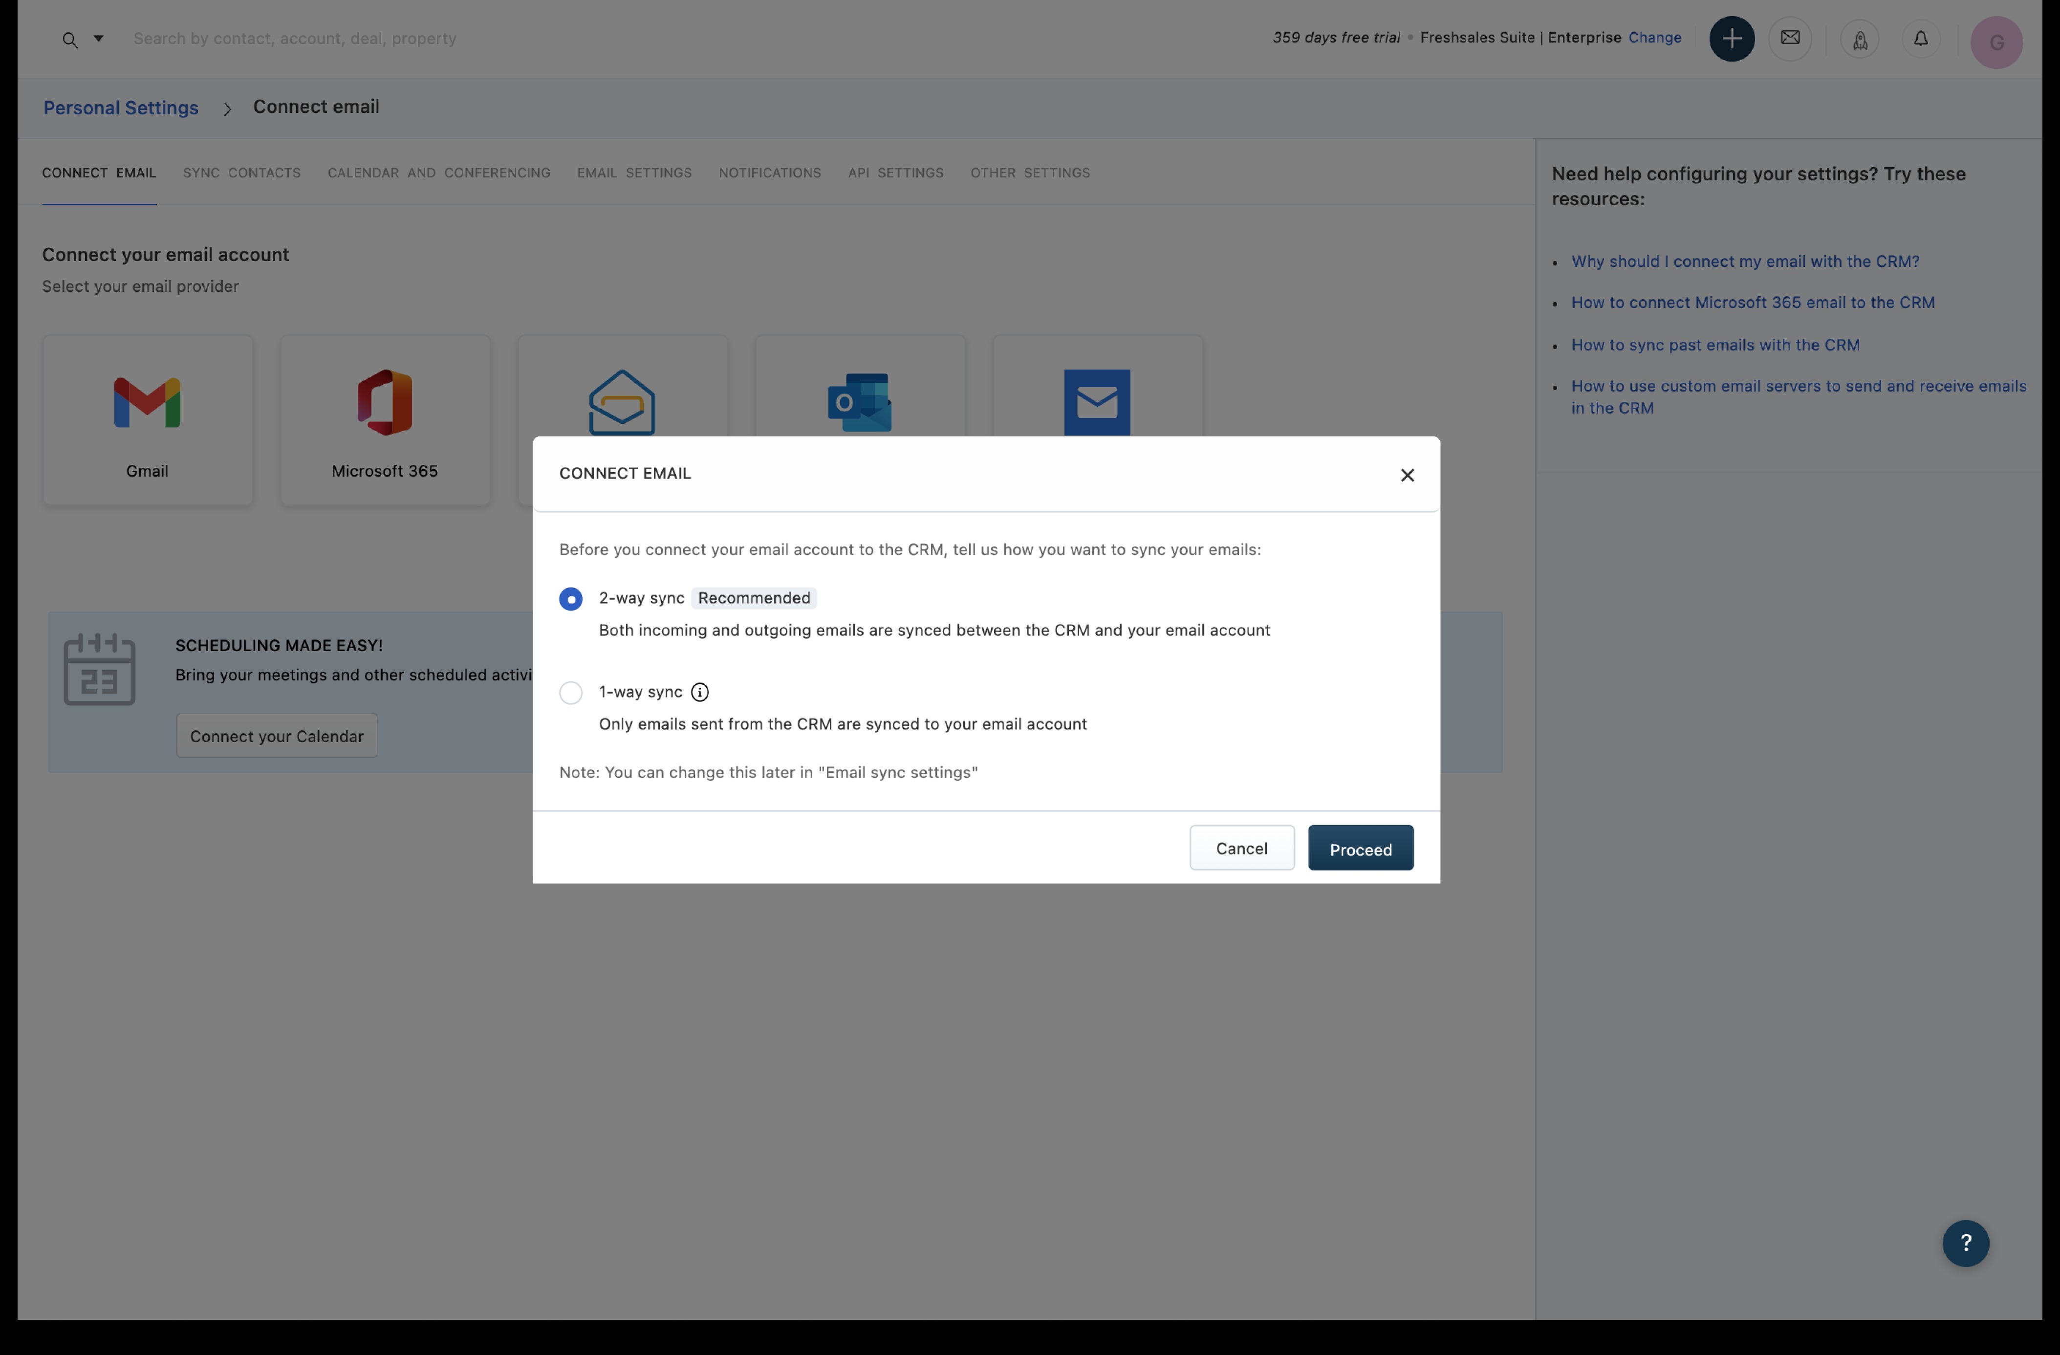
Task: Click the global search input field
Action: [294, 39]
